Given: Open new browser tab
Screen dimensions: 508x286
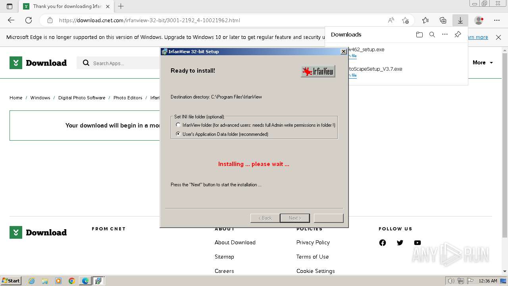Looking at the screenshot, I should (x=121, y=6).
